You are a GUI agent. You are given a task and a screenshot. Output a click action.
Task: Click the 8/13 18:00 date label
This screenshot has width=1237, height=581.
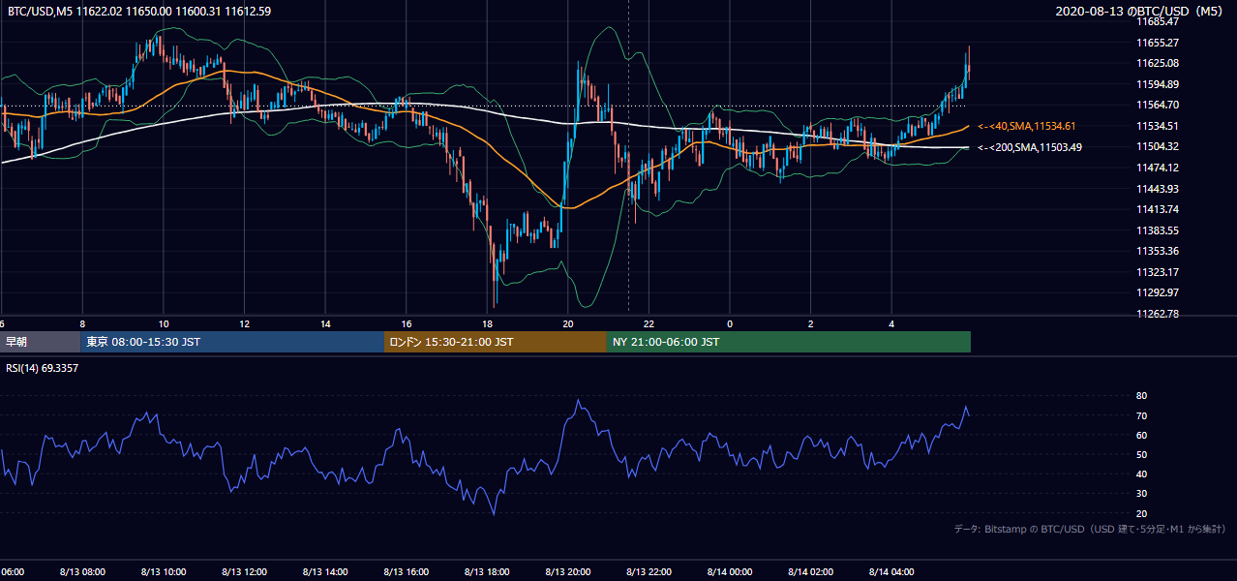click(x=488, y=572)
